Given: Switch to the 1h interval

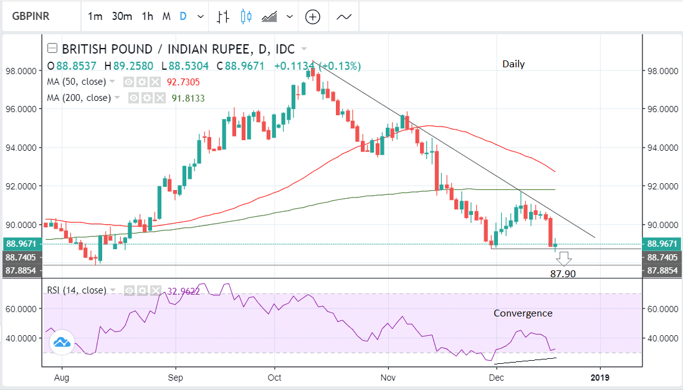Looking at the screenshot, I should (x=147, y=17).
